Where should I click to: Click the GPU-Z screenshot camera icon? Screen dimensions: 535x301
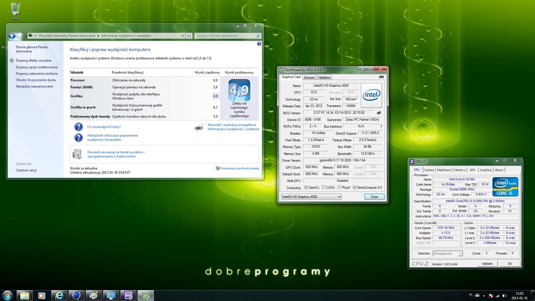[x=381, y=77]
